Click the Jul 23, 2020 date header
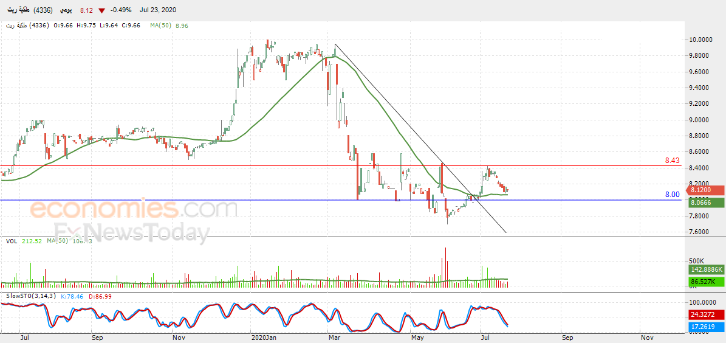Image resolution: width=726 pixels, height=343 pixels. 157,10
